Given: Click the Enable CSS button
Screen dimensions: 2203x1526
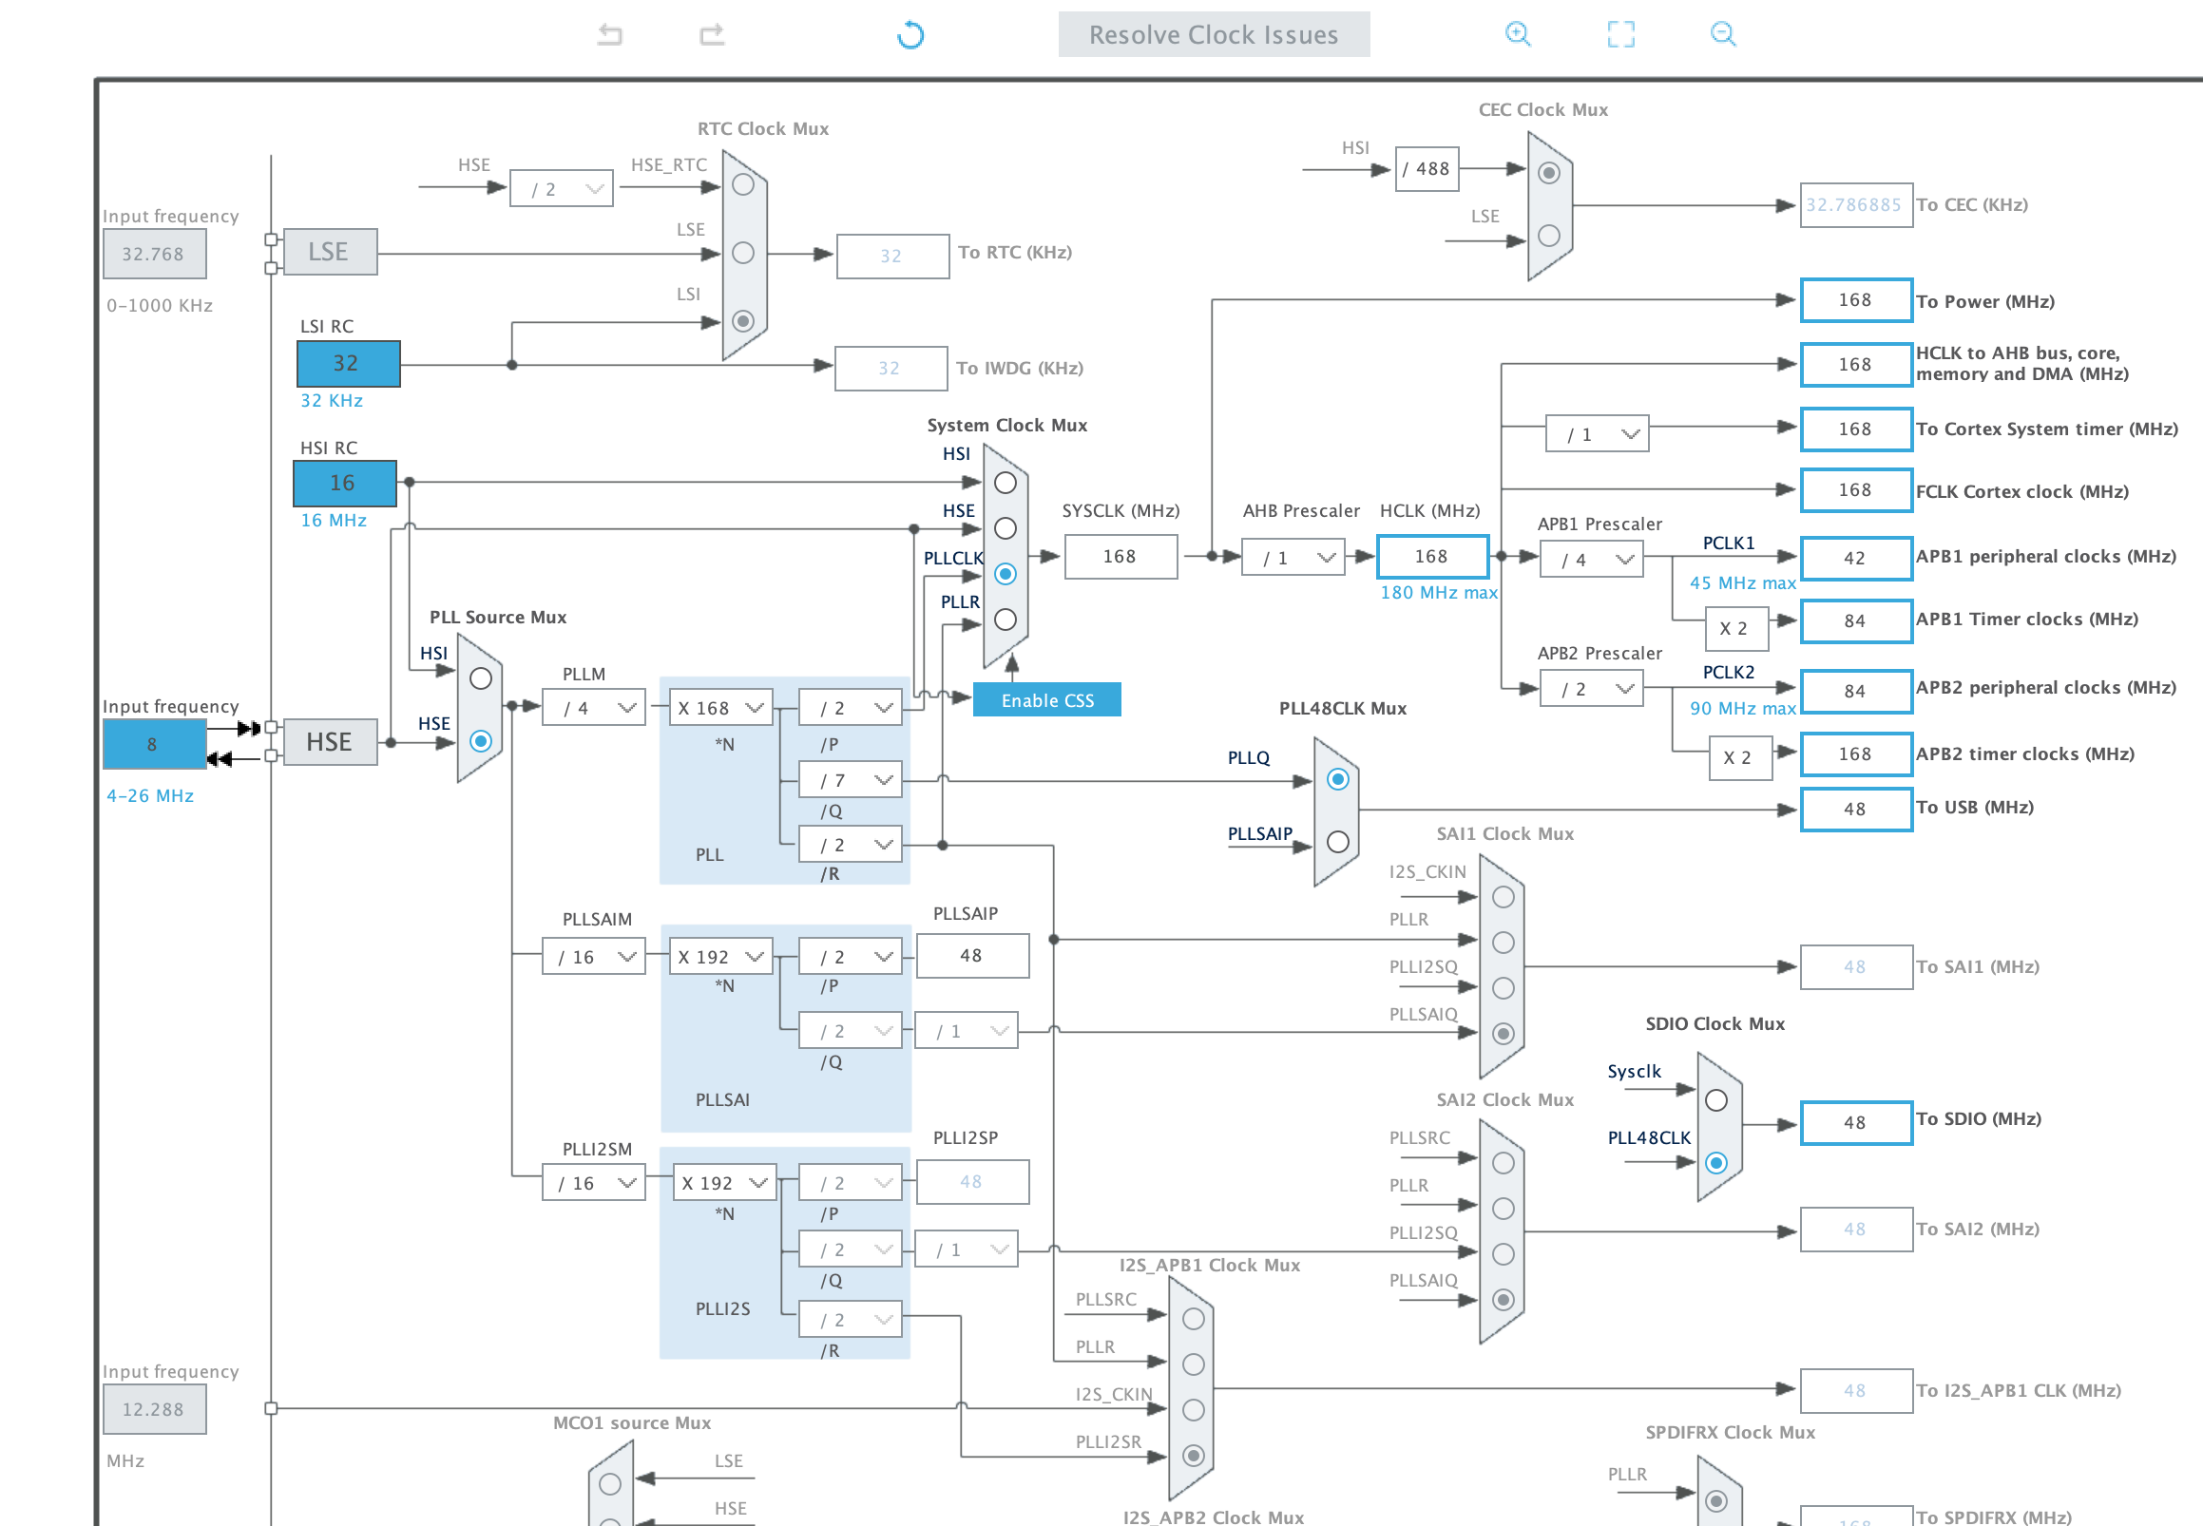Looking at the screenshot, I should (1047, 700).
